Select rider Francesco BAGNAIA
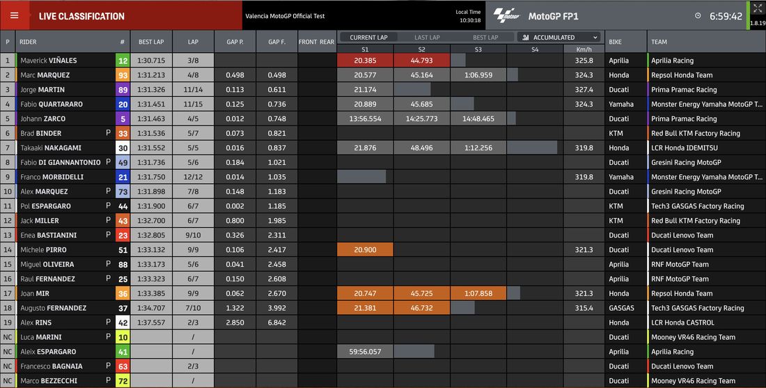 point(52,366)
